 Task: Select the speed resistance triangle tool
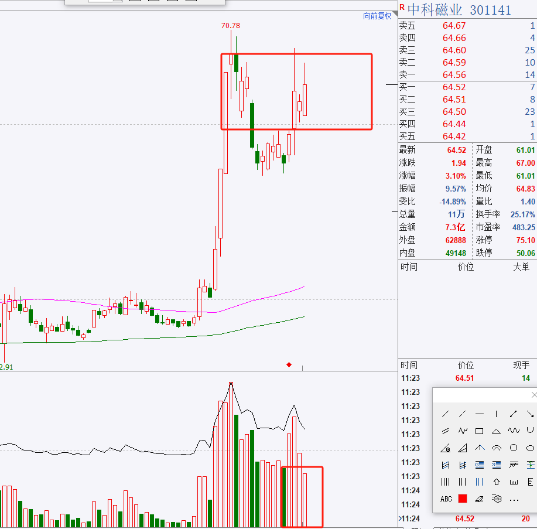[463, 448]
